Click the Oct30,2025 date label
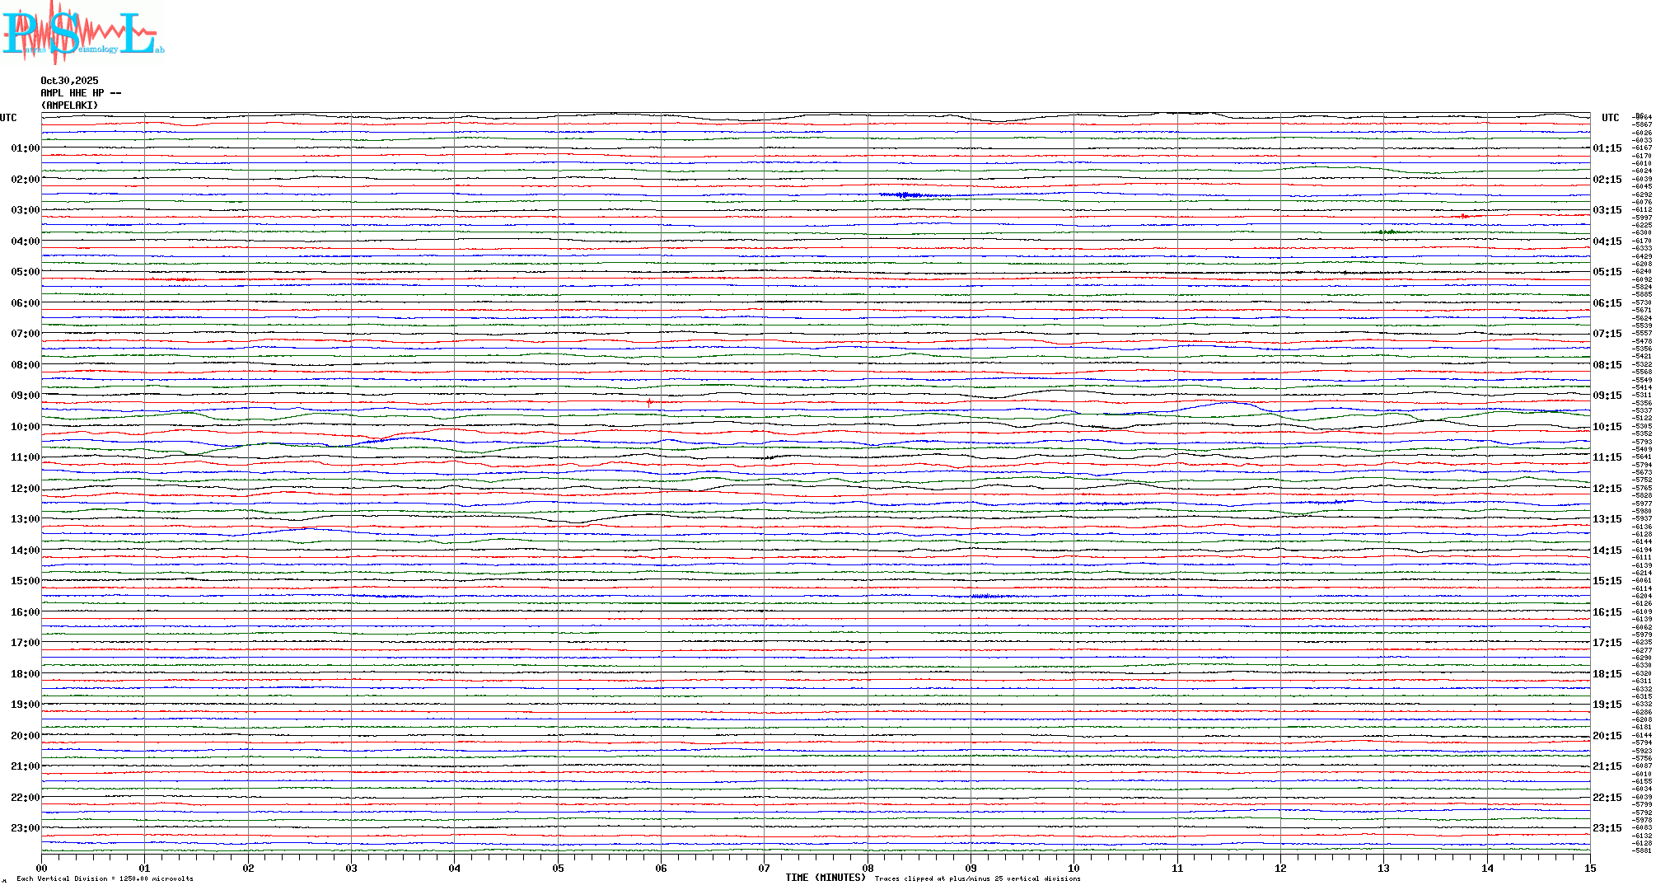 [69, 81]
